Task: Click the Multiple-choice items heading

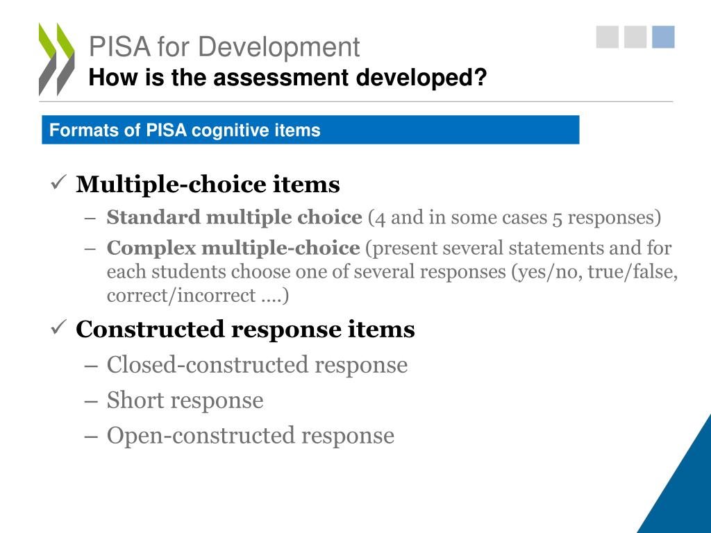Action: pos(208,184)
